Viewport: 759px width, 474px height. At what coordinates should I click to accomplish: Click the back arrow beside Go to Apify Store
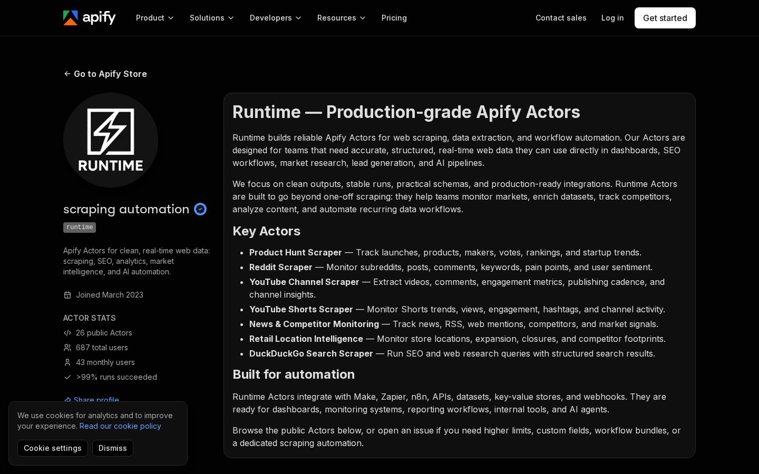tap(67, 74)
